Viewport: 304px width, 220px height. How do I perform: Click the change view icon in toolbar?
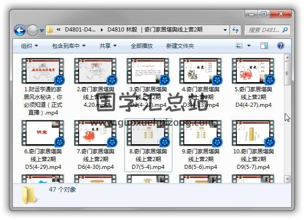coord(239,46)
